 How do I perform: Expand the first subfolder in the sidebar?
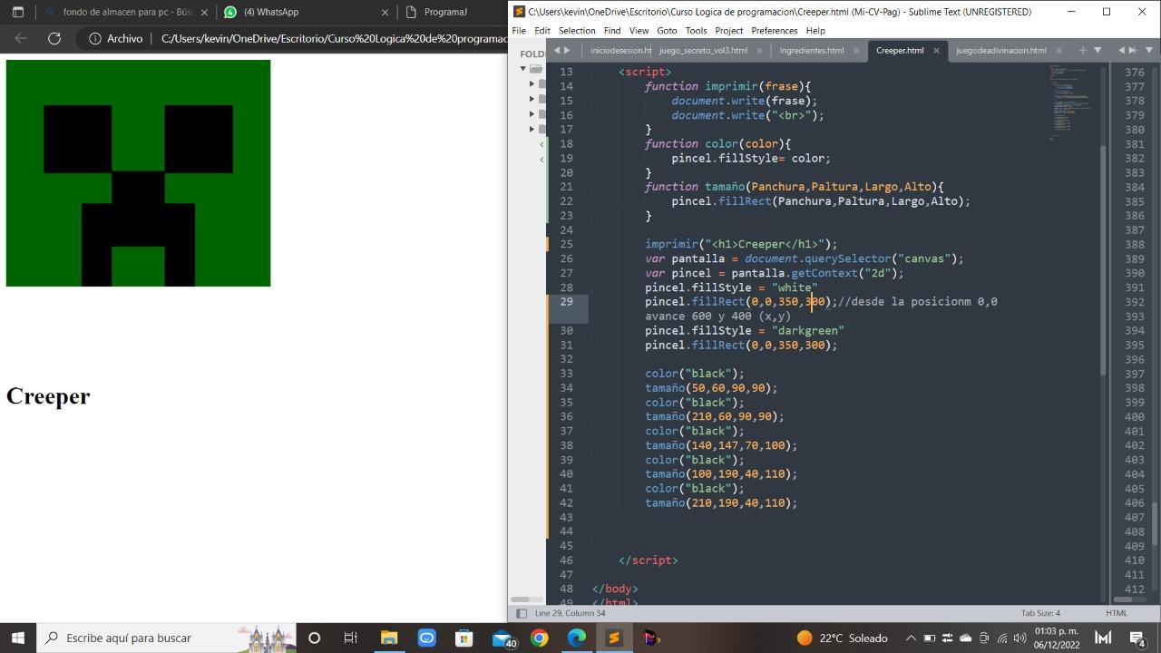pos(532,84)
